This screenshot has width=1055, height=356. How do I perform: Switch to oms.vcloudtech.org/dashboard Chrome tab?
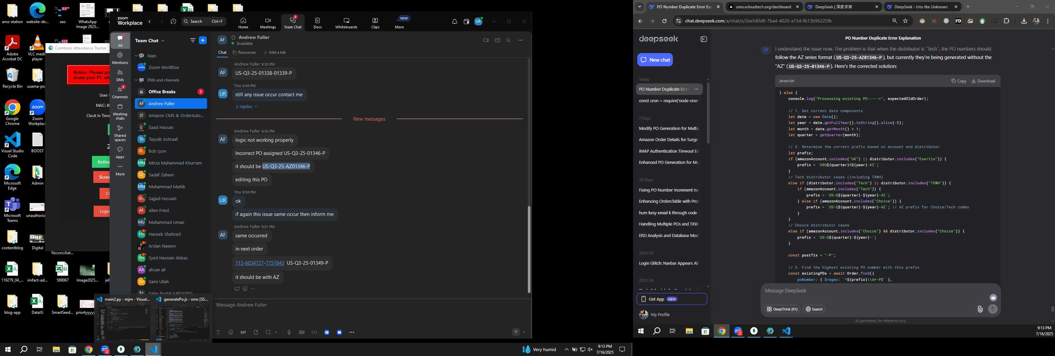(x=764, y=7)
